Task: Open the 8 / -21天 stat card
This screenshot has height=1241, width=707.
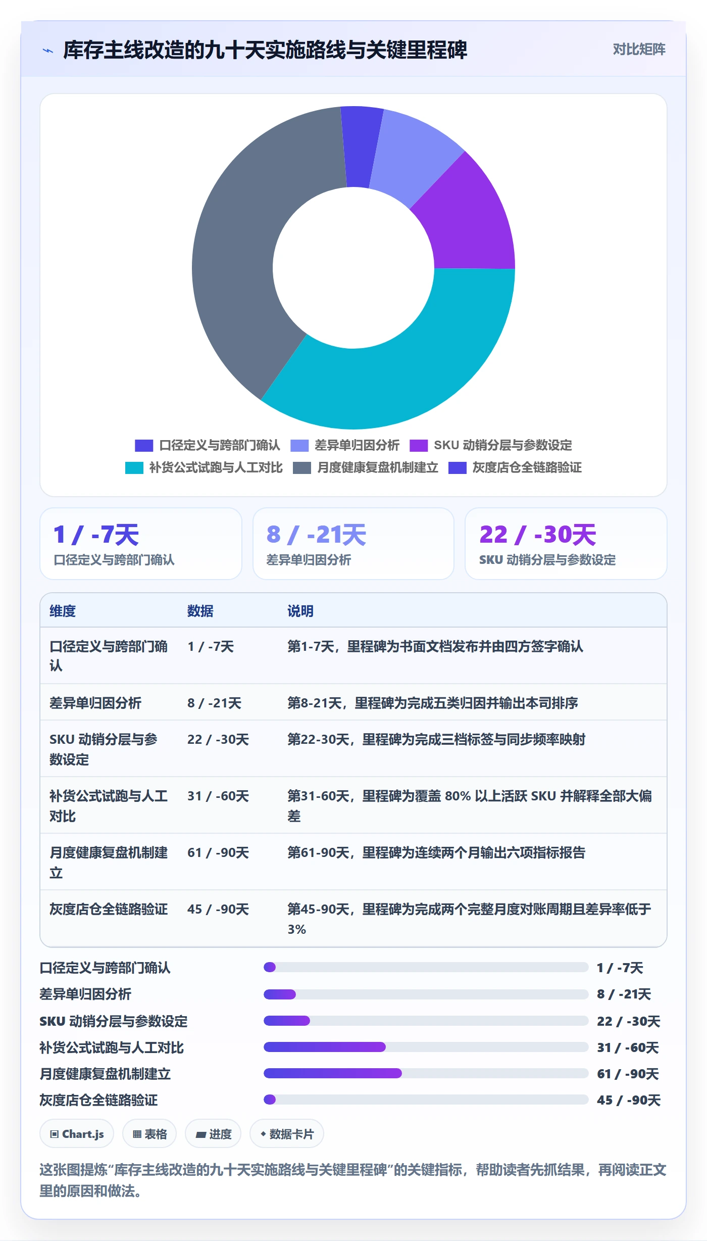Action: pos(353,544)
